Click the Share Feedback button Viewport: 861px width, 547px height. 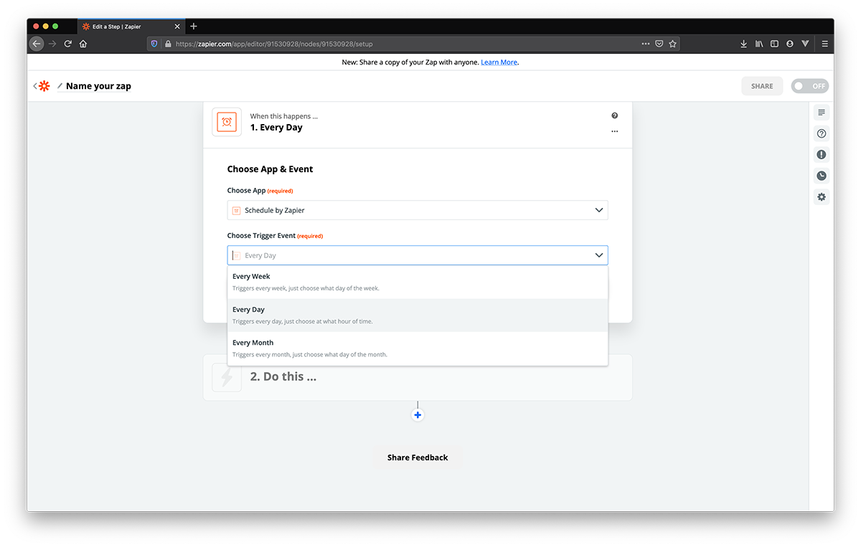pos(418,457)
